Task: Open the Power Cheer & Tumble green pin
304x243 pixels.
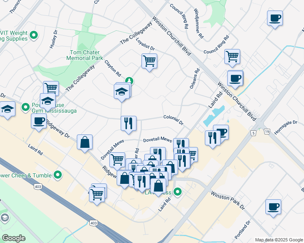Action: pos(58,175)
